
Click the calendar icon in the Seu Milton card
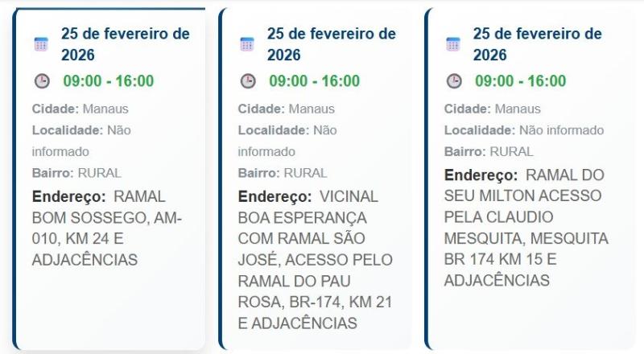(453, 44)
